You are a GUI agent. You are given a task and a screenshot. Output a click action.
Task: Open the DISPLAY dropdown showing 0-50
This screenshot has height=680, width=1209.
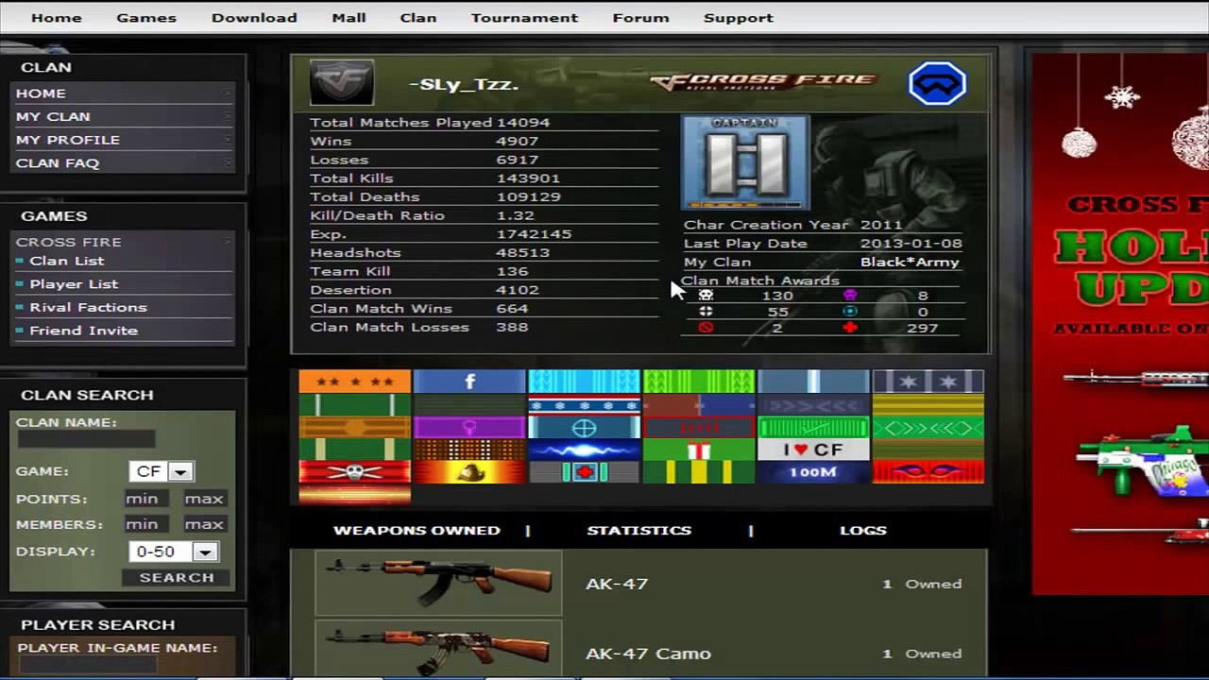174,552
